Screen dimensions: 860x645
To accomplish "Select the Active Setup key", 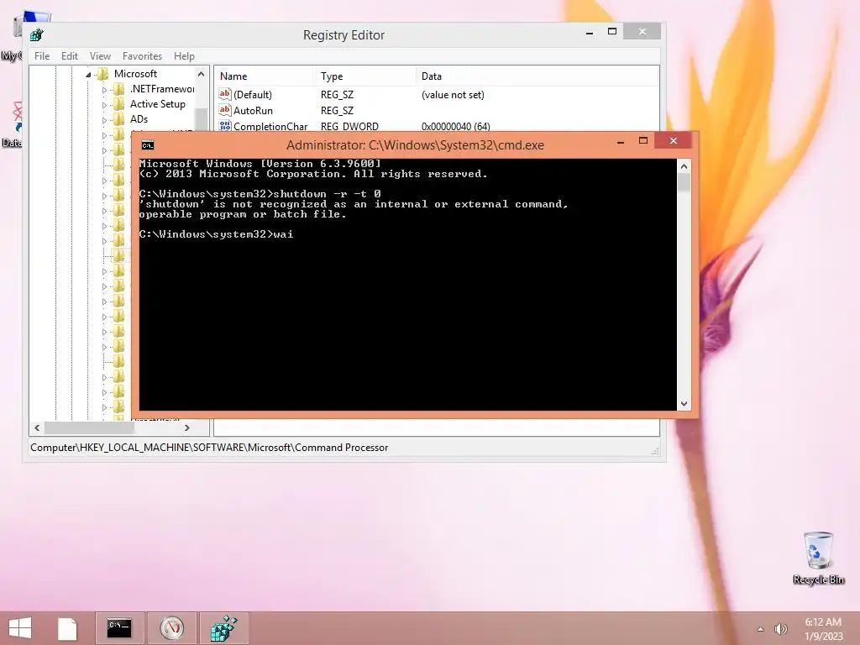I will (157, 103).
